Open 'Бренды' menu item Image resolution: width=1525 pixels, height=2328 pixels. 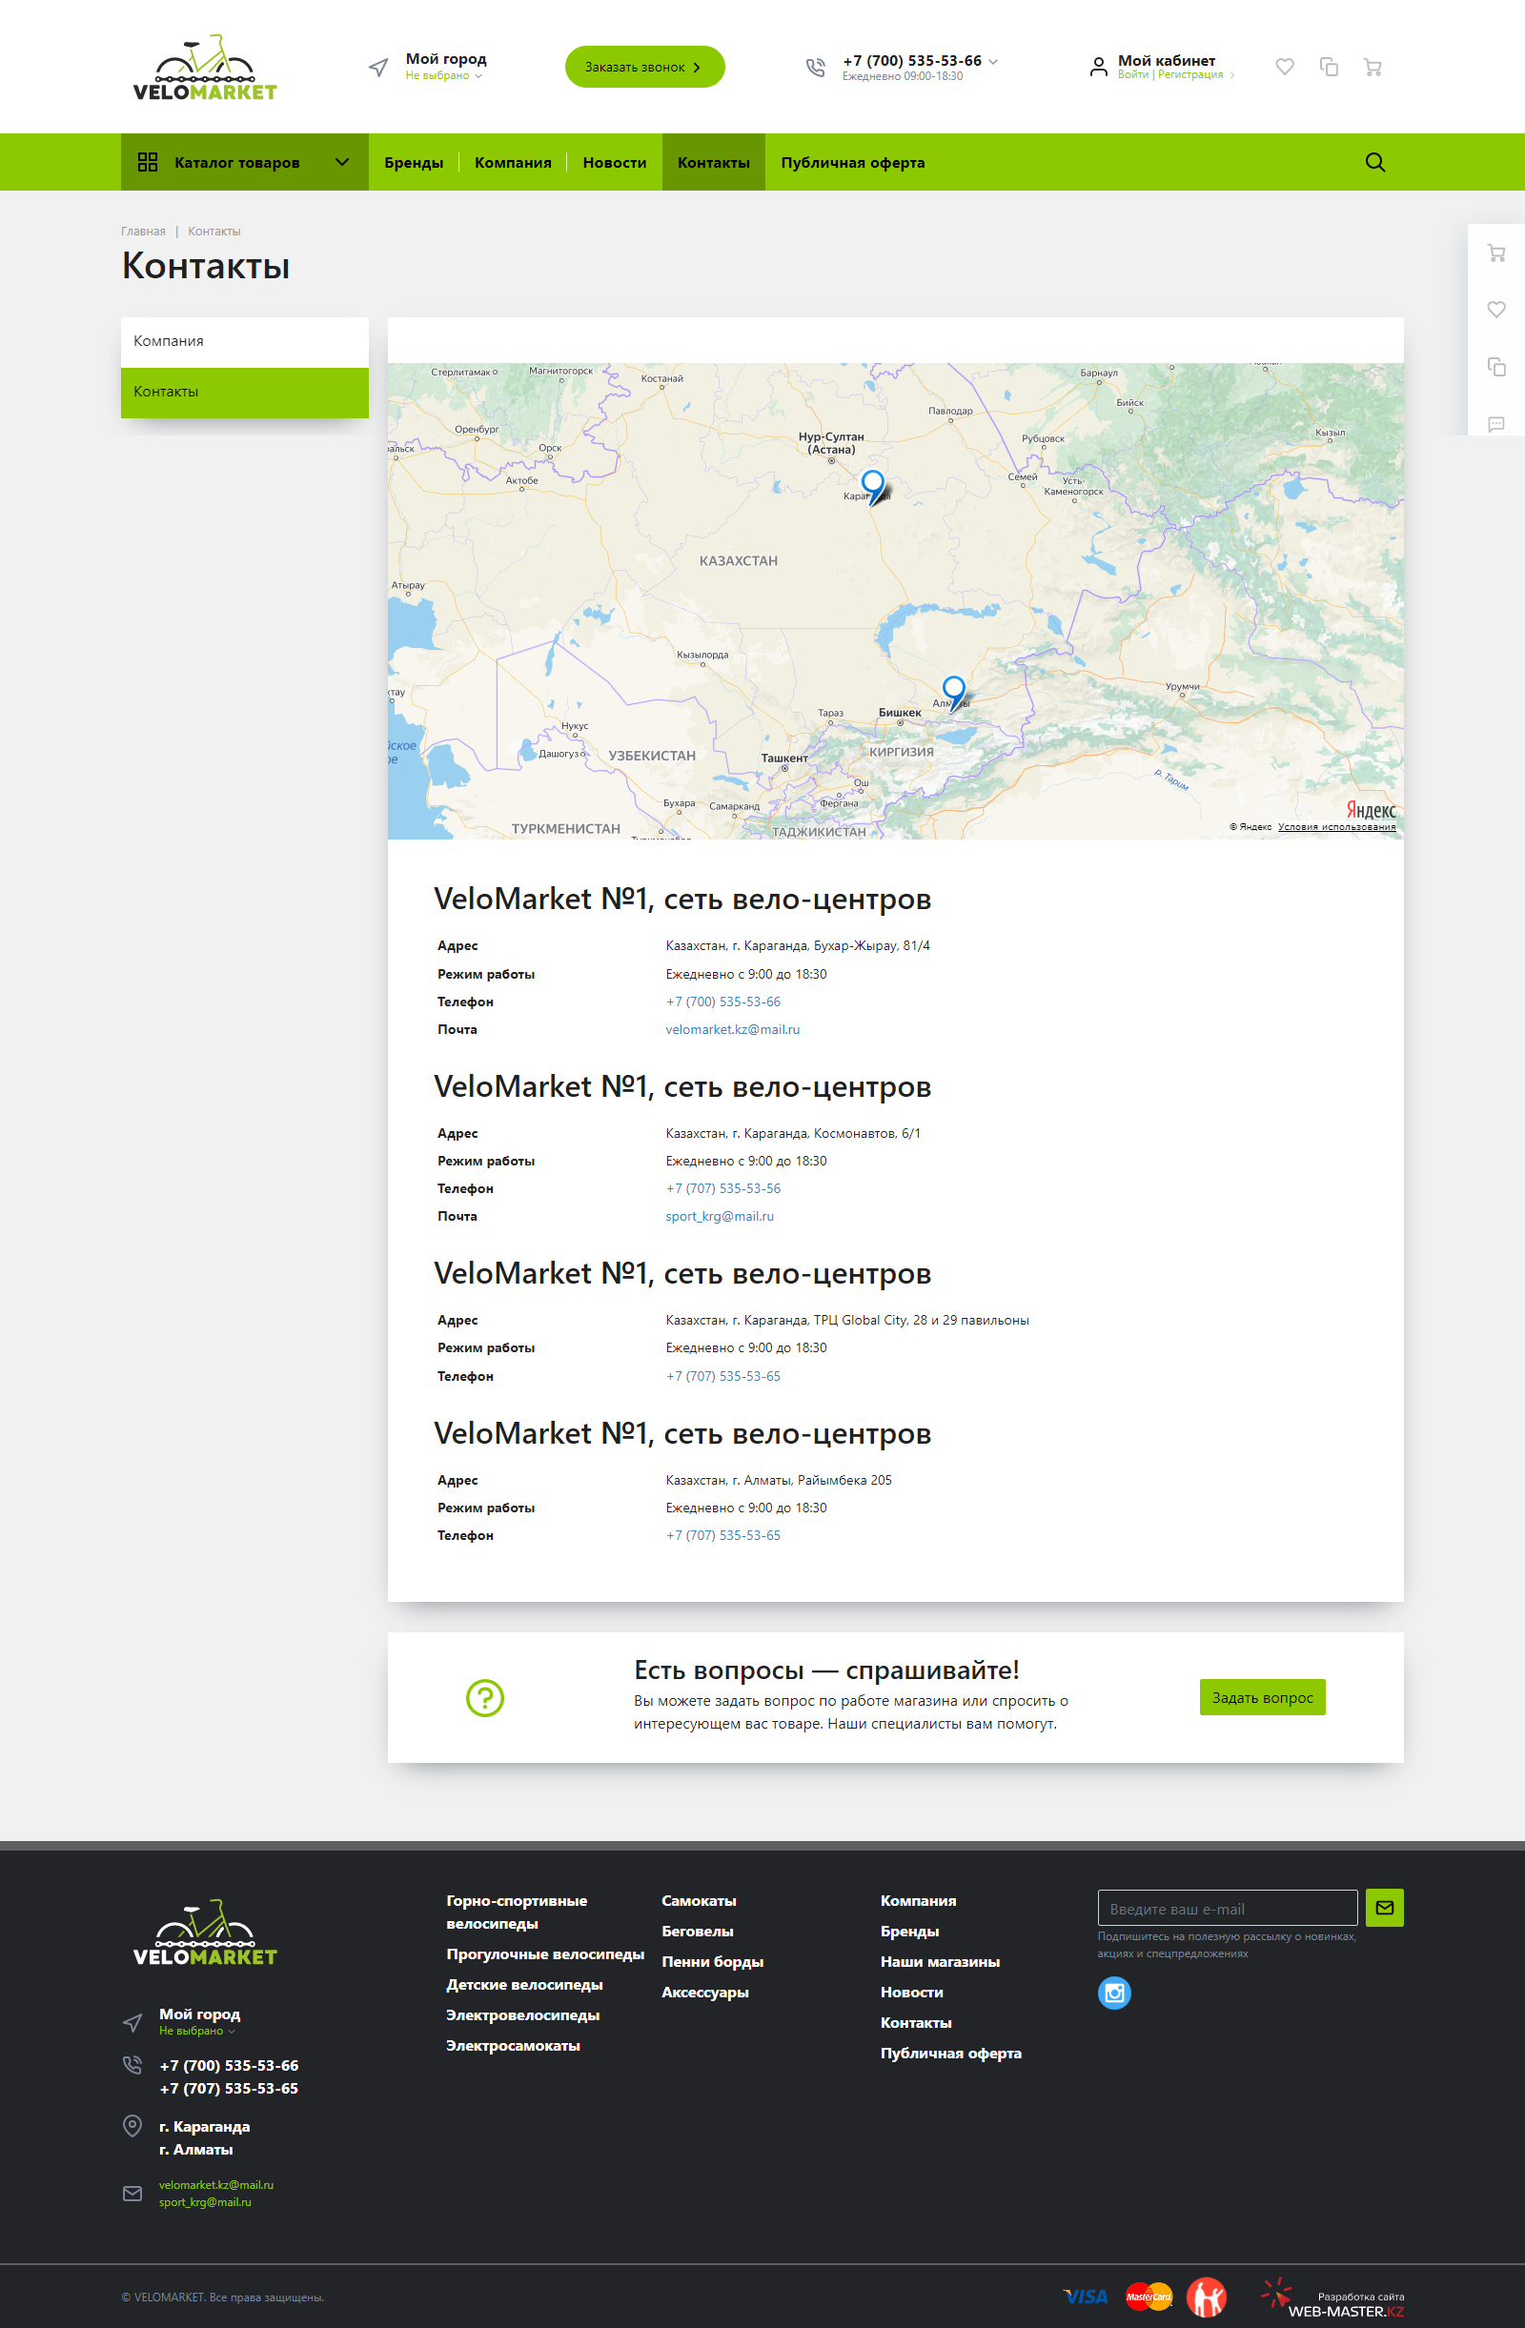click(414, 162)
